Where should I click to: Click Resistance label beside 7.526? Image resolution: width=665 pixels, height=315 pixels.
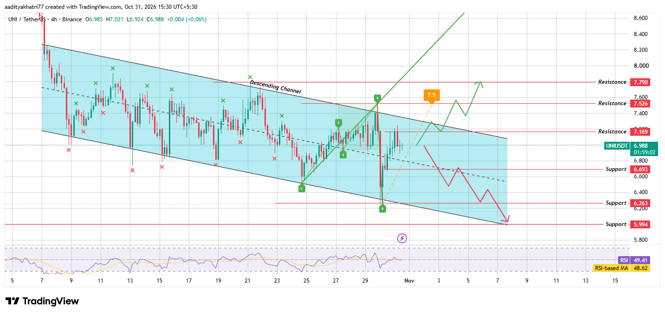click(612, 103)
